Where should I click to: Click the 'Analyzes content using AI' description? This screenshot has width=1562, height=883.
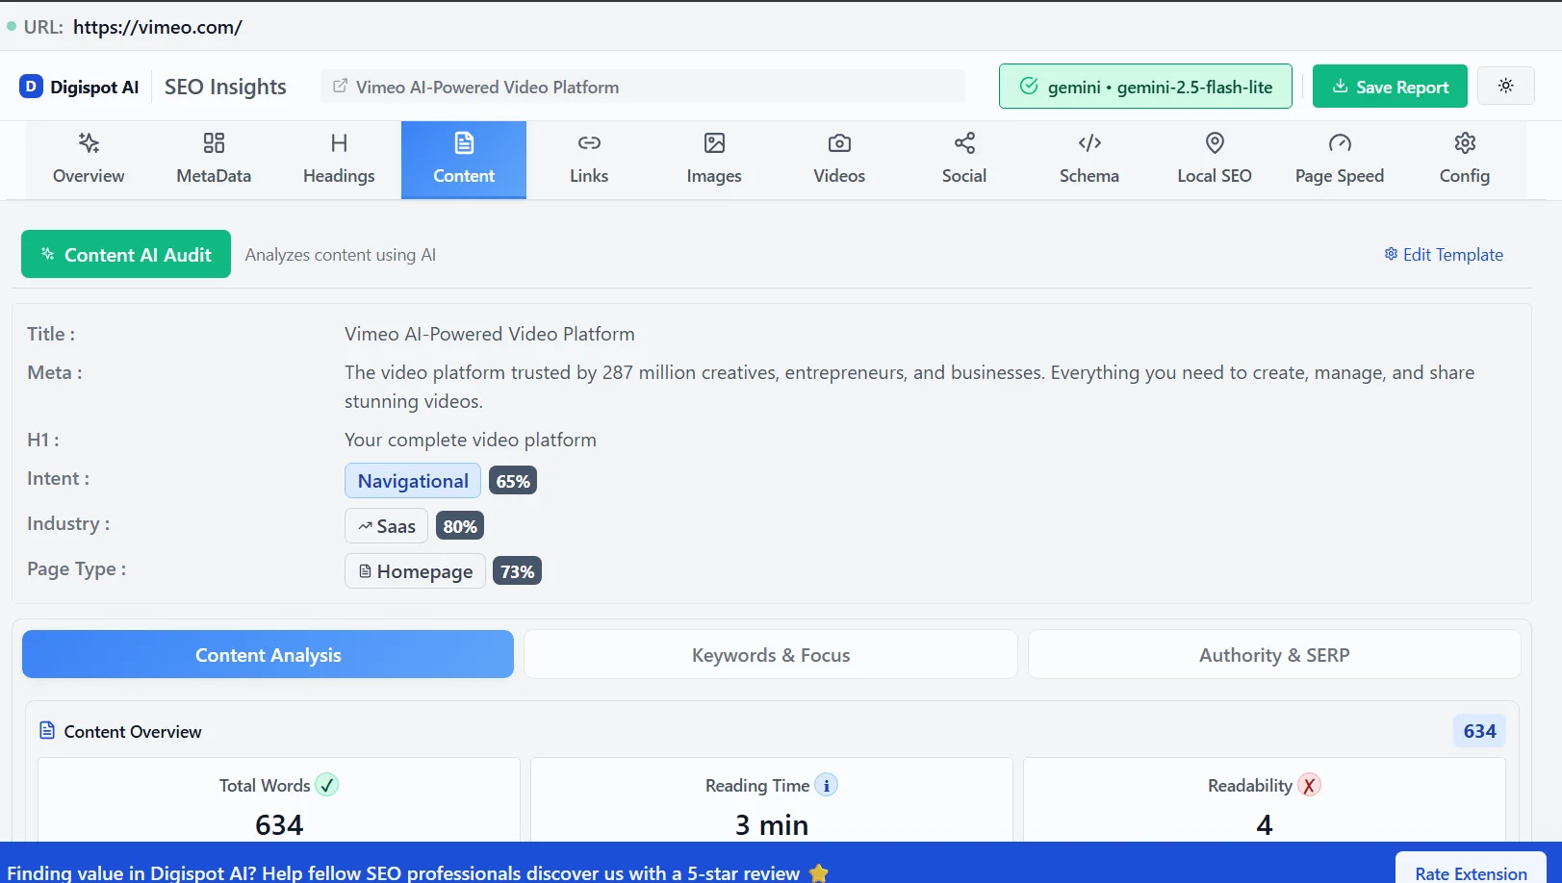341,254
